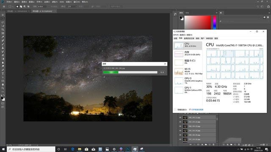This screenshot has height=152, width=271.
Task: Create new group folder icon in Layers panel
Action: tap(206, 144)
